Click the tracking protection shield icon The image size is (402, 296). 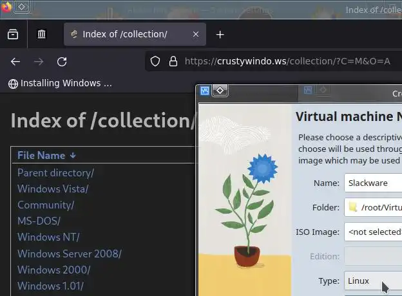tap(155, 62)
